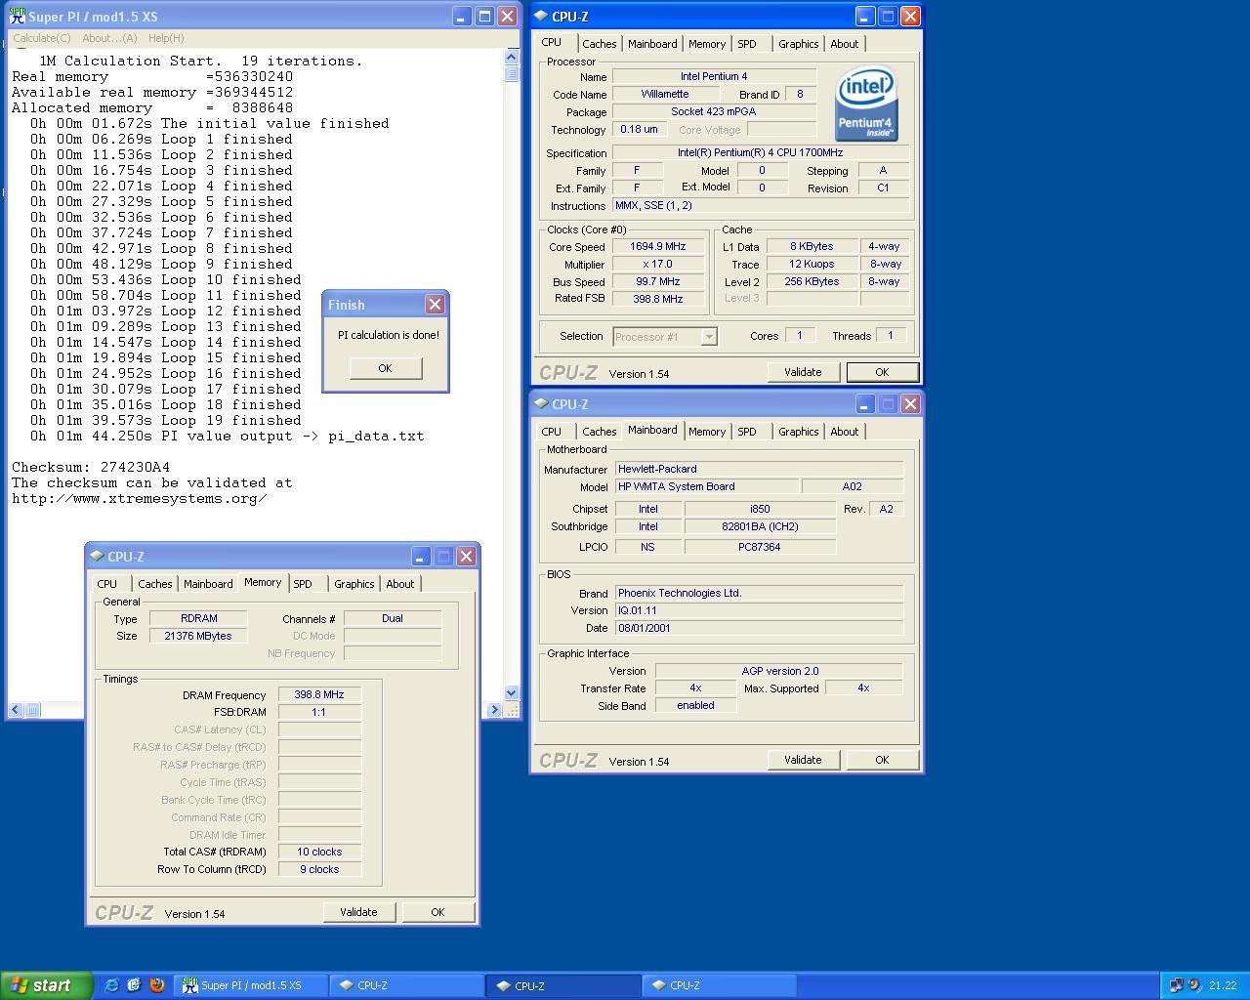This screenshot has height=1000, width=1250.
Task: Switch to Mainboard tab in top CPU-Z window
Action: coord(652,44)
